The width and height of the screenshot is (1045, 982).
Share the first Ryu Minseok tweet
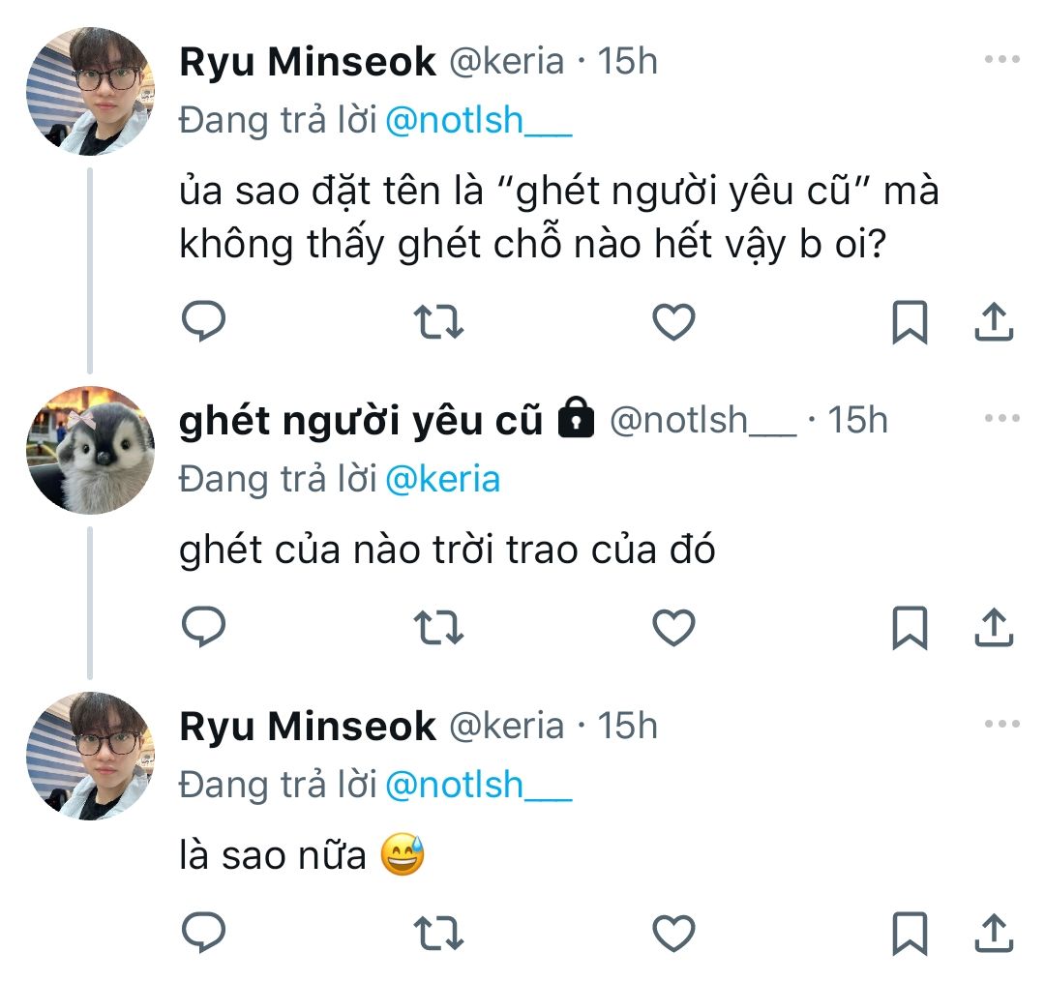point(993,322)
